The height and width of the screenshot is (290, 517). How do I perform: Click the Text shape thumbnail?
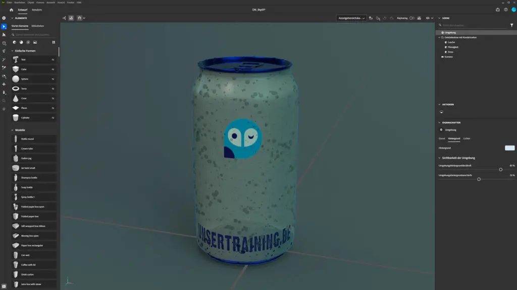pyautogui.click(x=16, y=59)
